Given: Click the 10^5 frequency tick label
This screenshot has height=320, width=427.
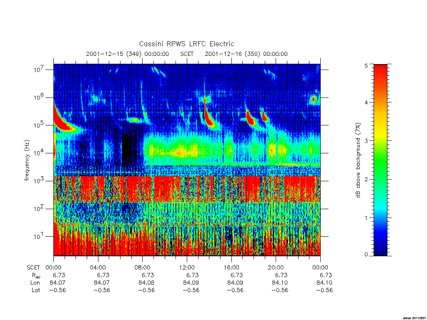Looking at the screenshot, I should 39,125.
